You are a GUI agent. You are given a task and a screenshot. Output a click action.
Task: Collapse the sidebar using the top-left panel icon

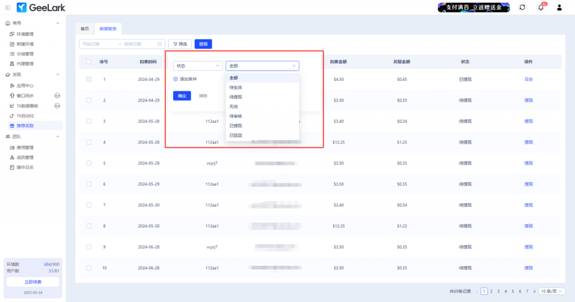tap(7, 7)
